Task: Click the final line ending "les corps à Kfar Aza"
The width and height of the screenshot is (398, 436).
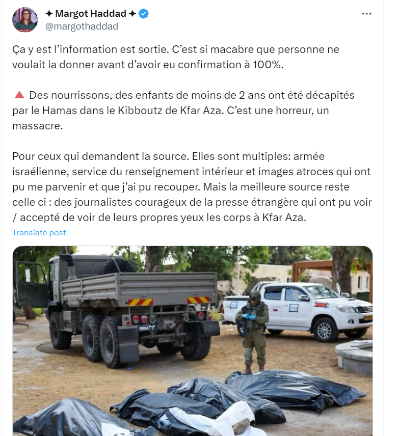Action: [159, 217]
